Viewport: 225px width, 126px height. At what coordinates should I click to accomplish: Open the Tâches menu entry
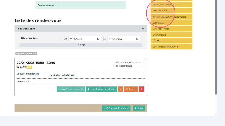[157, 41]
